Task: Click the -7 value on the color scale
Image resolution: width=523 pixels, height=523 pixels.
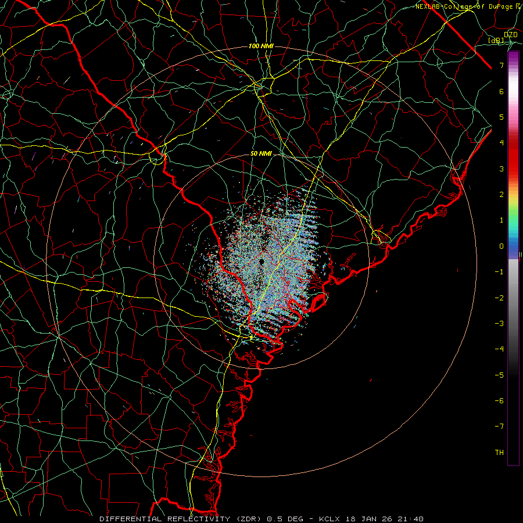Action: point(499,427)
